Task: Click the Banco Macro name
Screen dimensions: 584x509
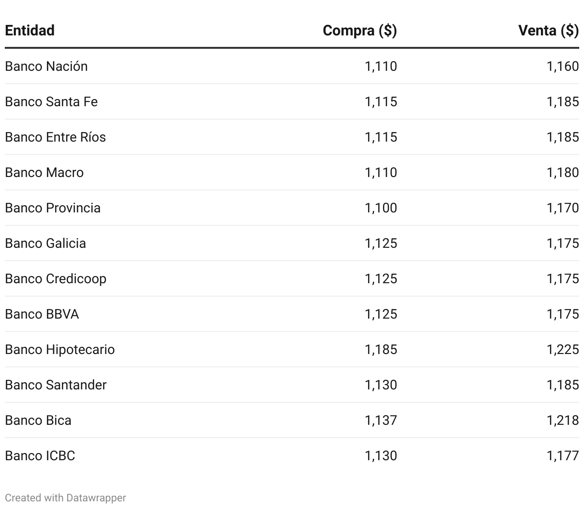Action: point(45,172)
